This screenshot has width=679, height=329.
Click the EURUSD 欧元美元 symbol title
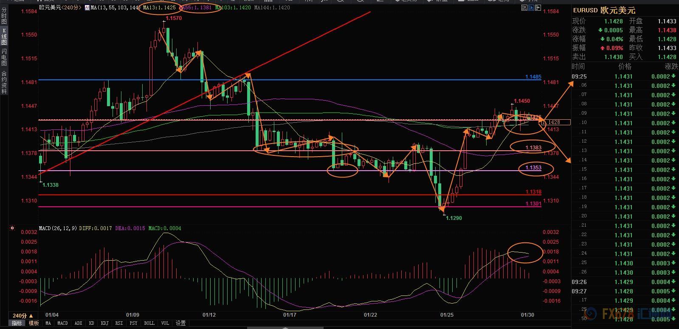(604, 10)
